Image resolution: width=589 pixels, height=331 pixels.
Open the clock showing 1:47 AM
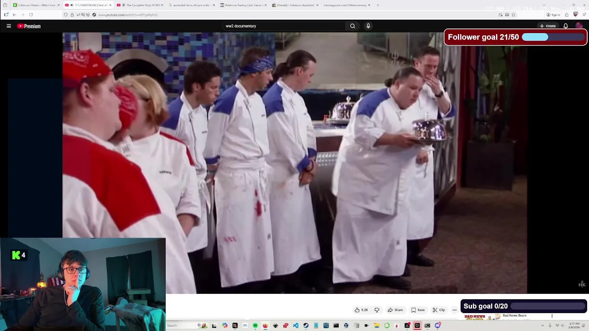point(574,325)
